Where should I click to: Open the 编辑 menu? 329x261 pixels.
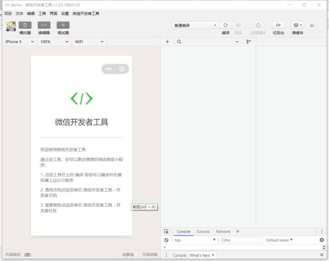point(31,14)
